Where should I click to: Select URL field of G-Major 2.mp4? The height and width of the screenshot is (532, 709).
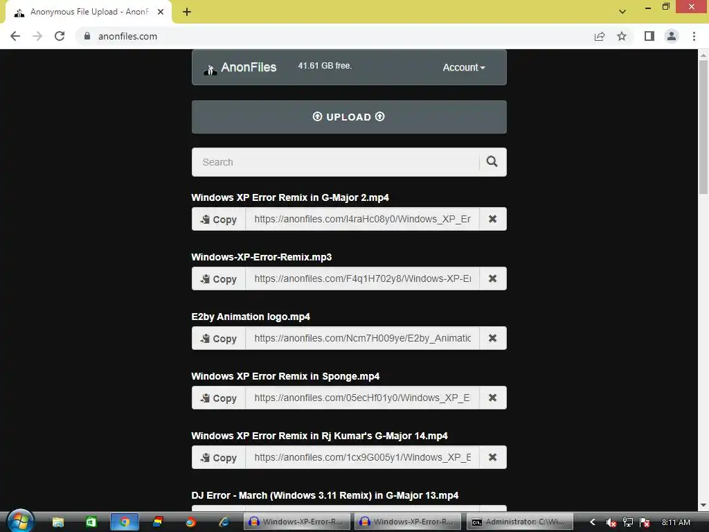pyautogui.click(x=362, y=219)
